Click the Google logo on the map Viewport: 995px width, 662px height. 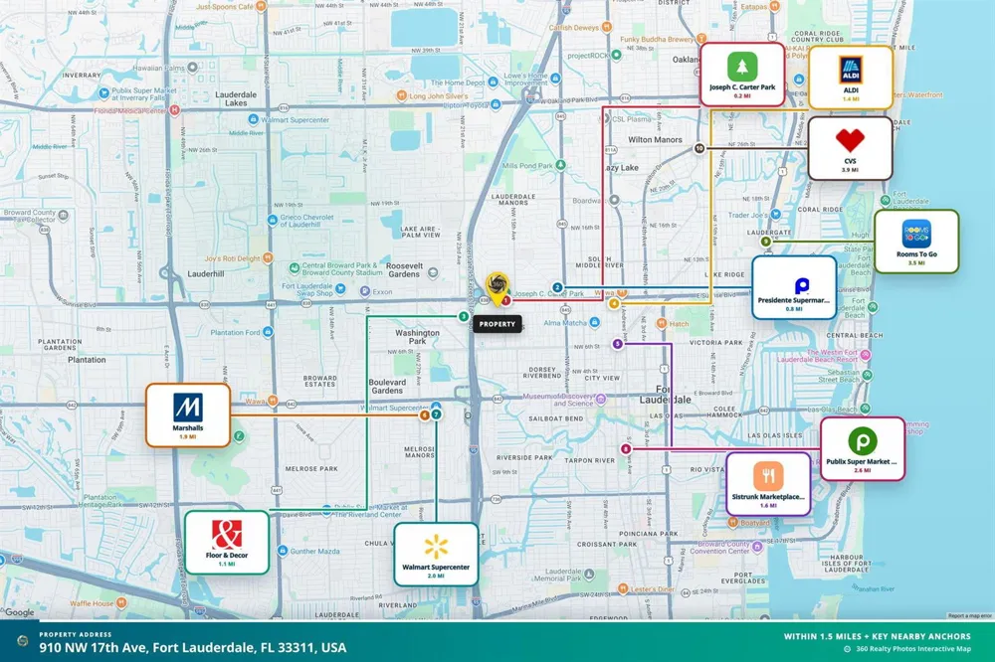[x=20, y=612]
